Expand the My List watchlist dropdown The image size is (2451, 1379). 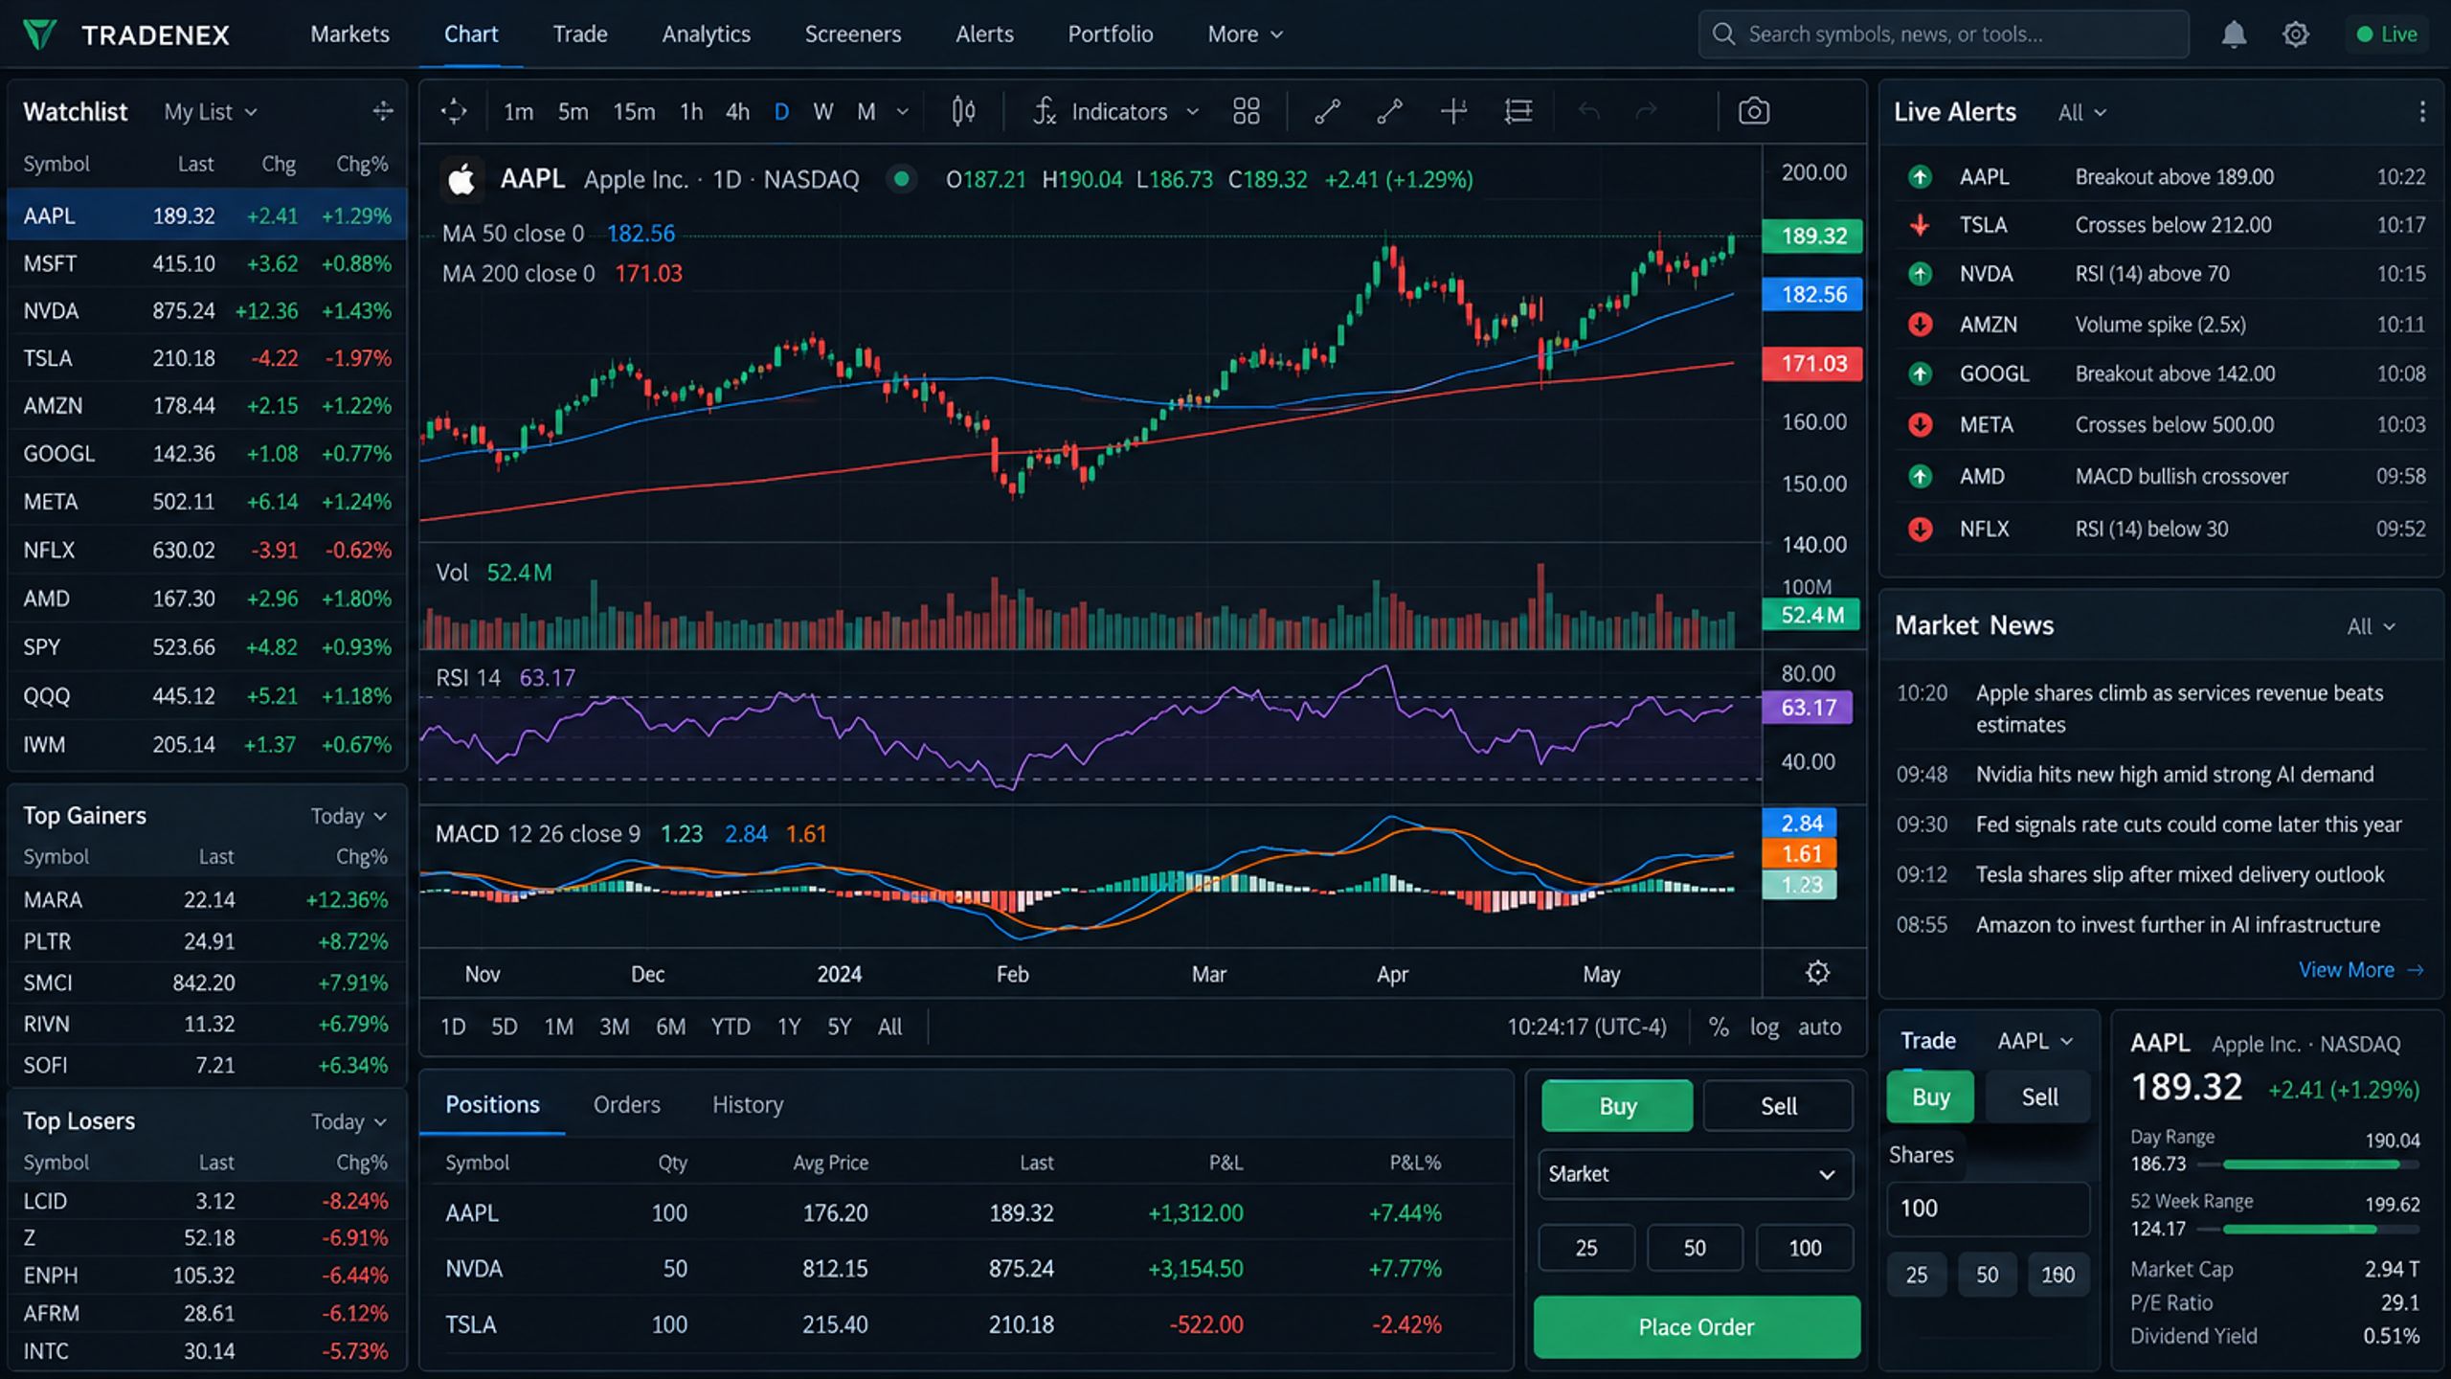tap(210, 112)
